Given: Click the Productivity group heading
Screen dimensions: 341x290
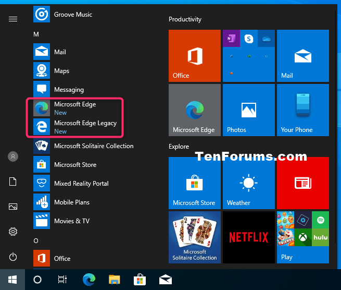Looking at the screenshot, I should click(x=185, y=19).
